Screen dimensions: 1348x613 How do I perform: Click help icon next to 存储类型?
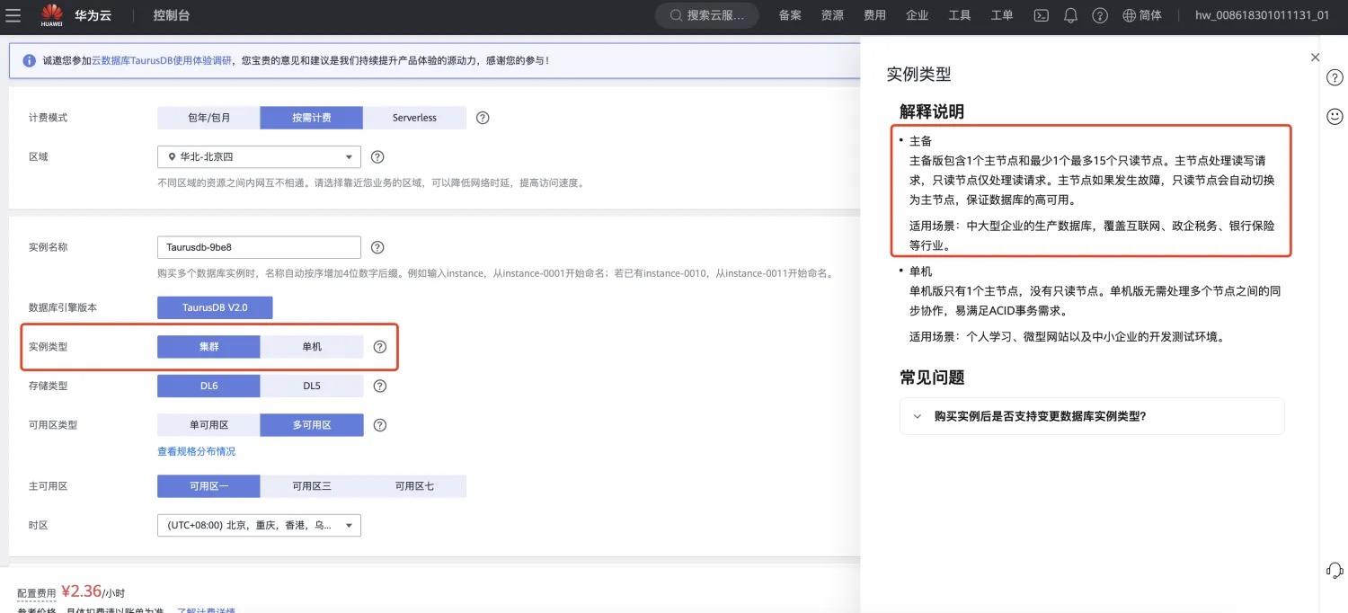pos(380,386)
